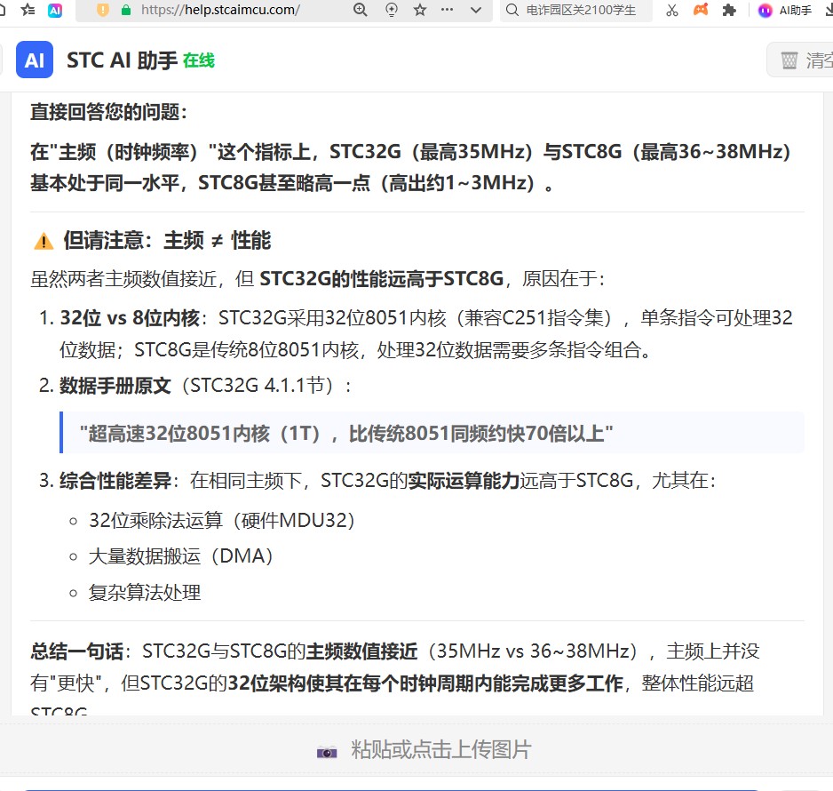Image resolution: width=833 pixels, height=791 pixels.
Task: Click bullet 大量数据搬运（DMA）
Action: [x=181, y=556]
